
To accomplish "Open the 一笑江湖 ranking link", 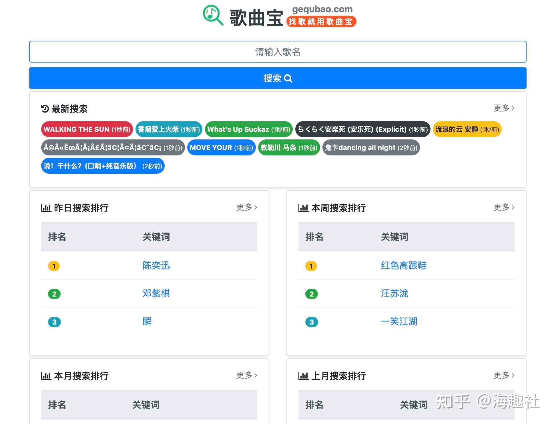I will tap(399, 322).
